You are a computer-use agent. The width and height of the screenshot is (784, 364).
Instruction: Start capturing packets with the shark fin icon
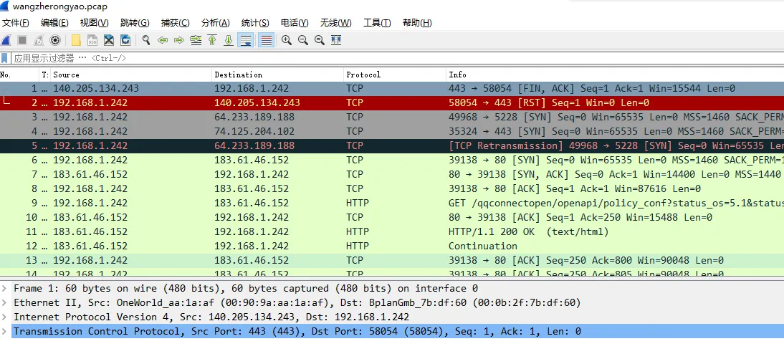[6, 41]
